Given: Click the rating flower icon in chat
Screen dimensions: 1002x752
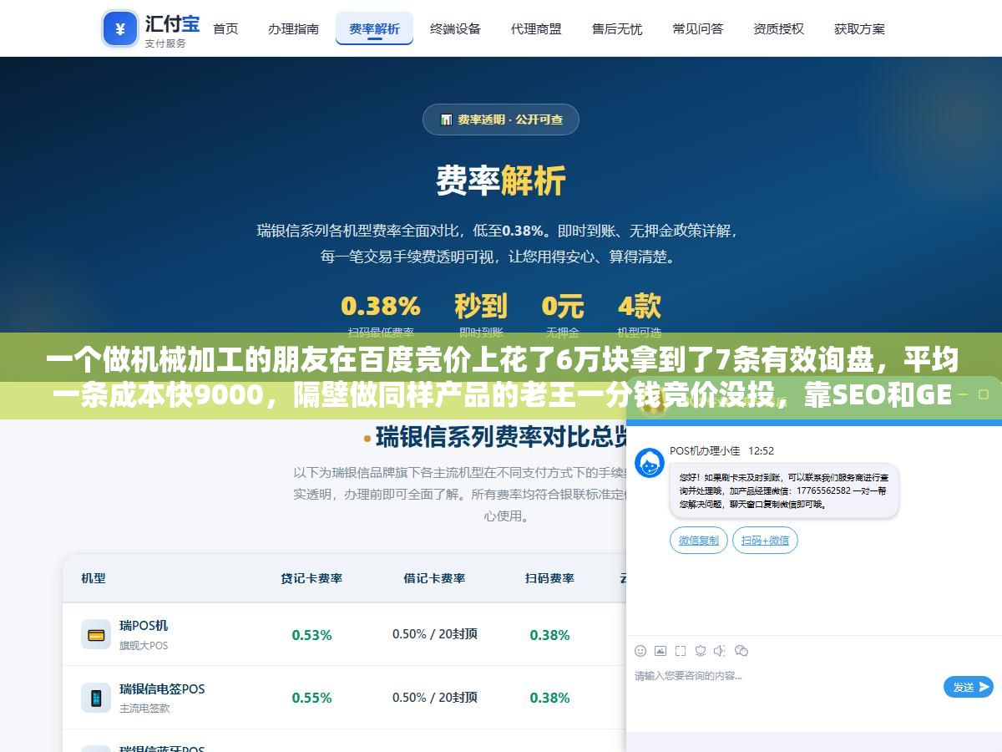Looking at the screenshot, I should coord(701,651).
